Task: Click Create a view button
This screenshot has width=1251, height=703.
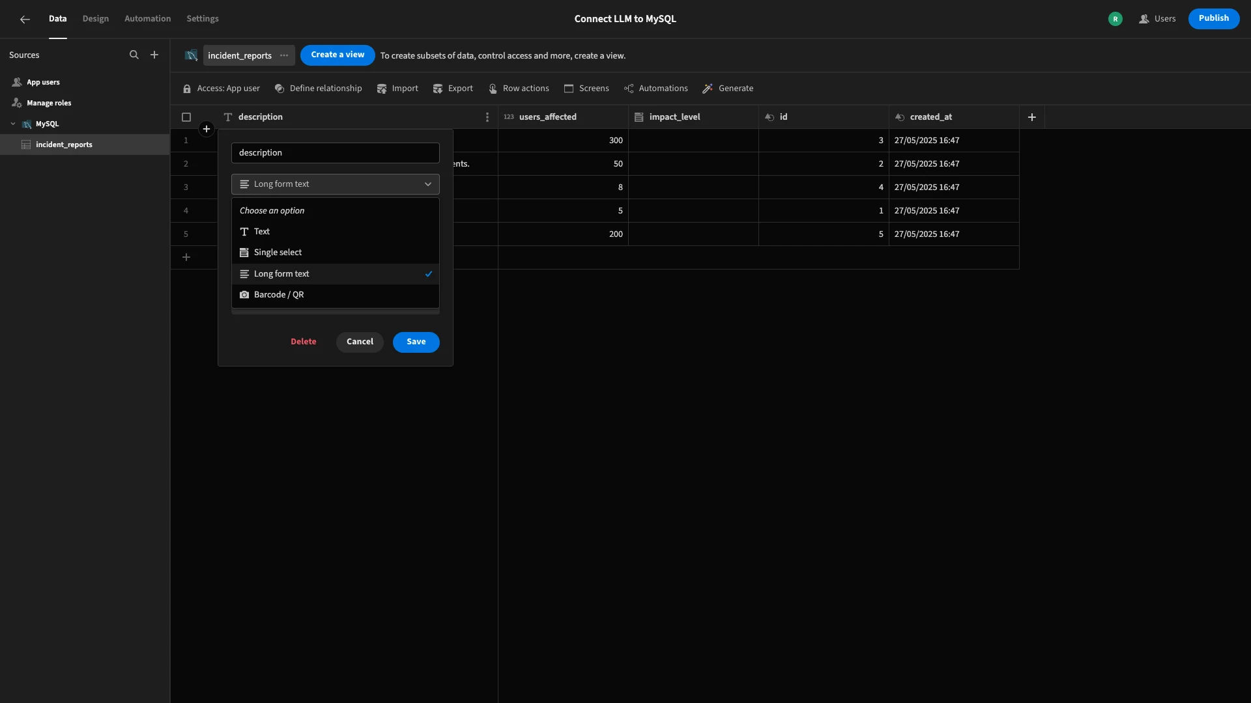Action: point(338,55)
